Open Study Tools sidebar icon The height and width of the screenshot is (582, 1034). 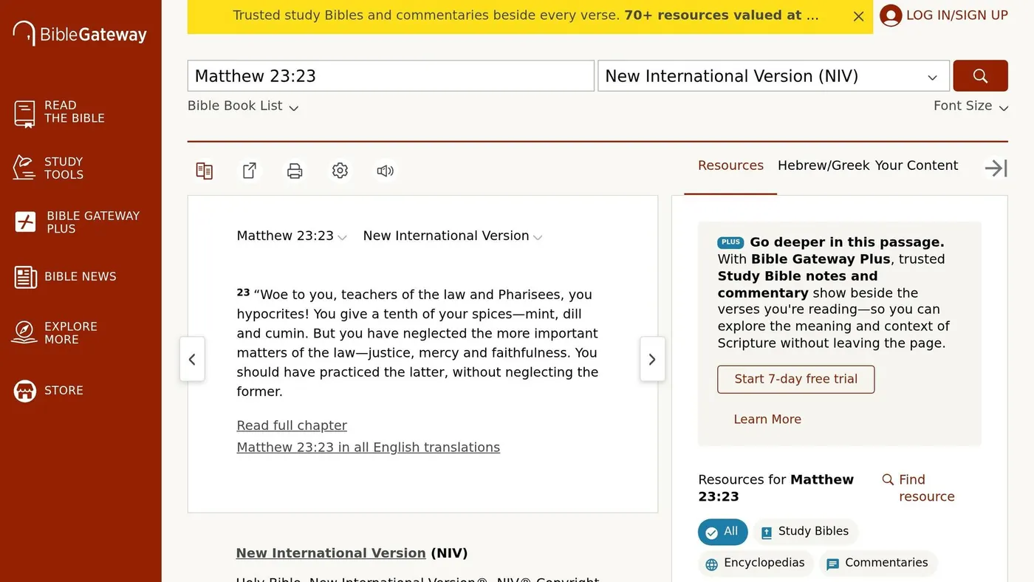coord(24,168)
